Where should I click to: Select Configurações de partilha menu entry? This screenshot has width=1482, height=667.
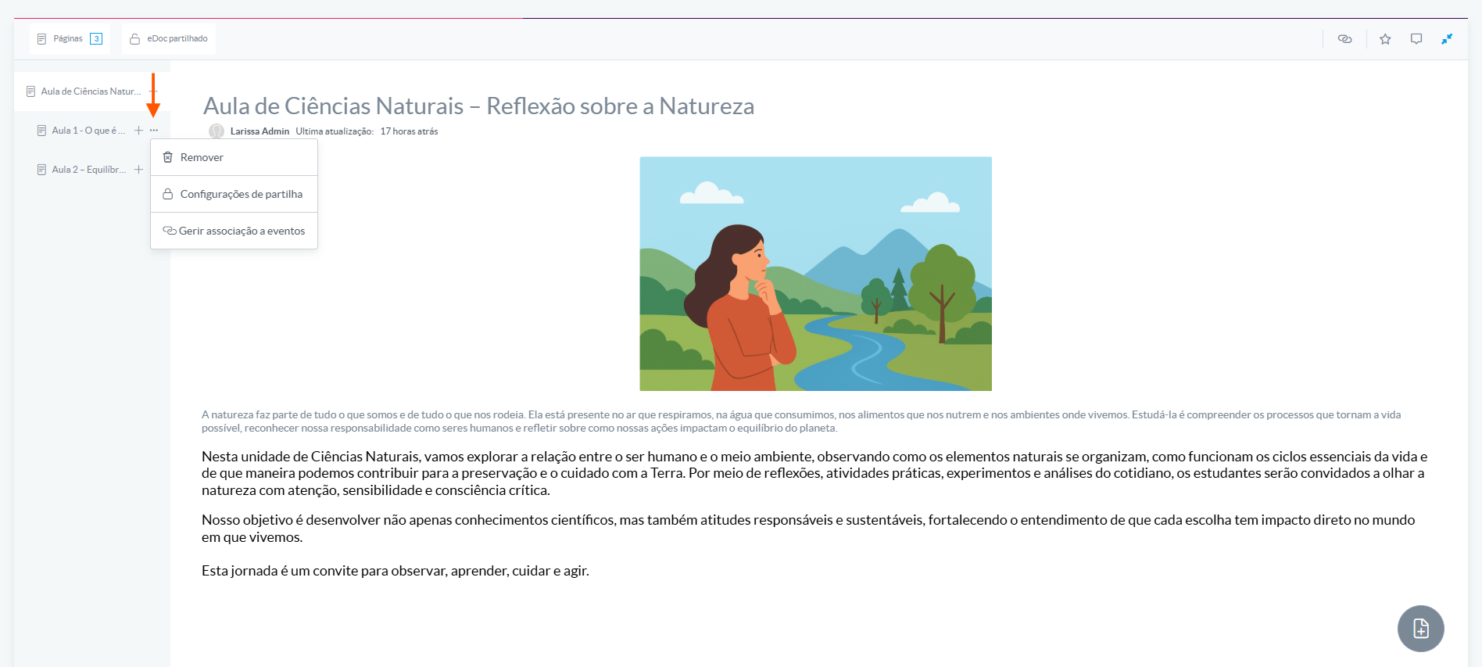(234, 194)
